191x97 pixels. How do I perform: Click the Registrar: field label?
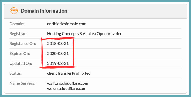pyautogui.click(x=18, y=34)
